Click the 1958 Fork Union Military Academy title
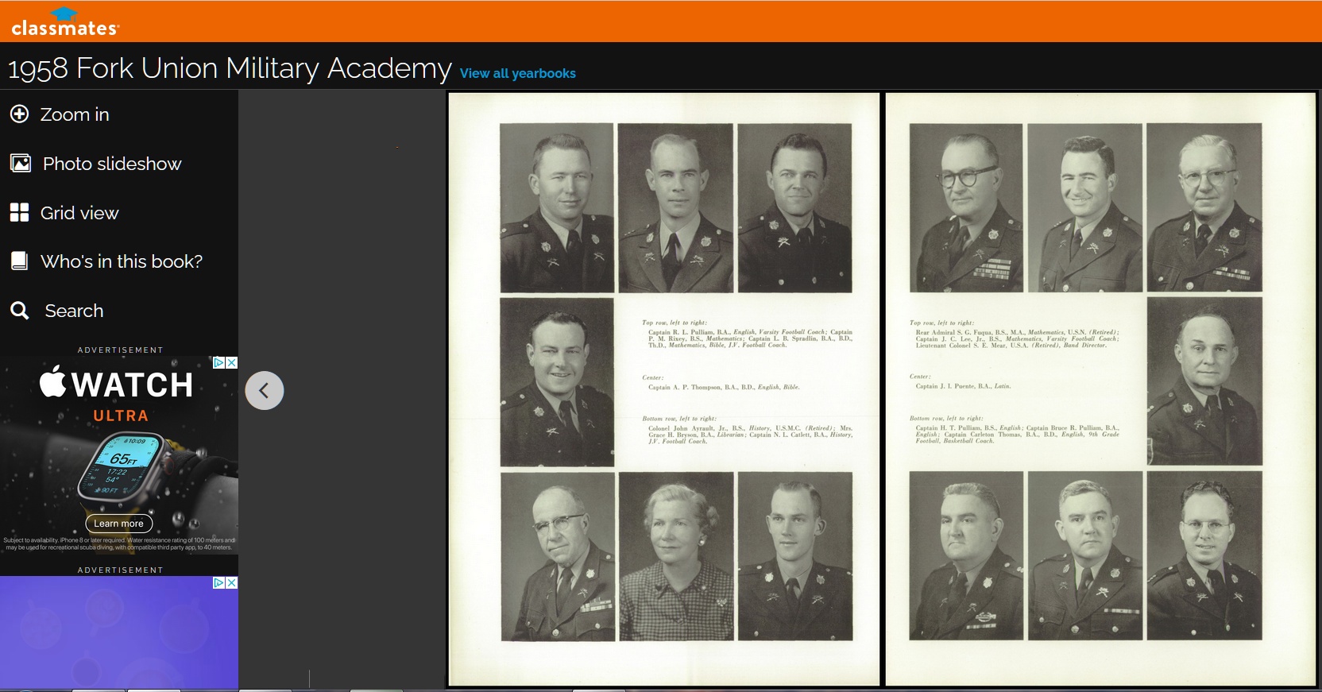This screenshot has height=692, width=1322. click(x=230, y=68)
